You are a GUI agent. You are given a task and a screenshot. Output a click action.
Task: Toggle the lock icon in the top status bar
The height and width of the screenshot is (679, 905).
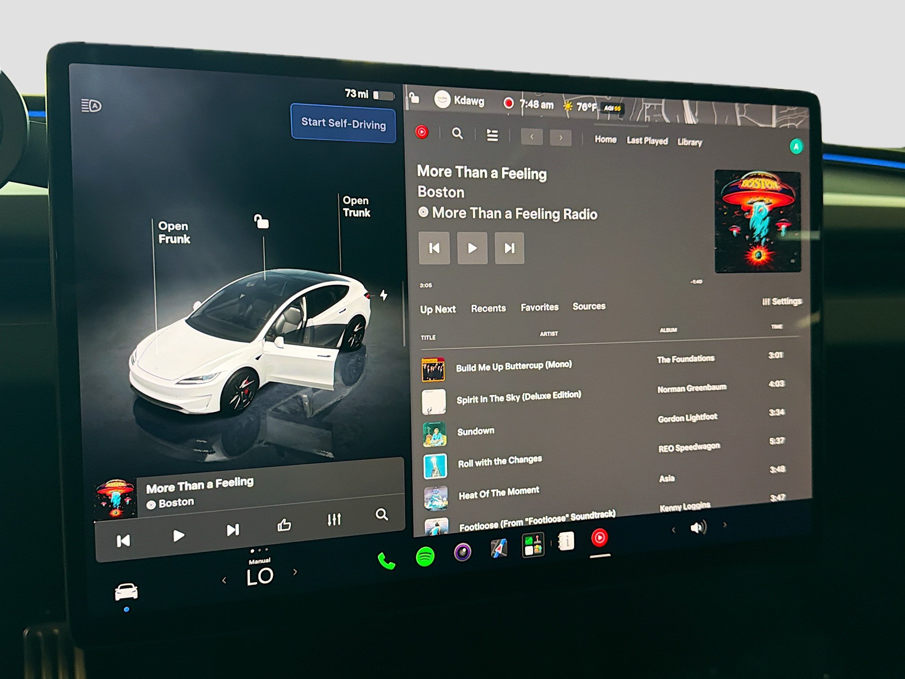(414, 97)
